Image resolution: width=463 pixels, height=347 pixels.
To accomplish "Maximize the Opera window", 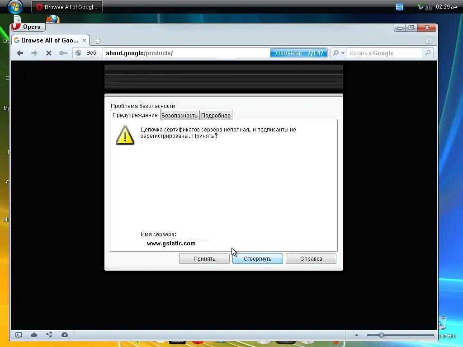I will coord(411,28).
